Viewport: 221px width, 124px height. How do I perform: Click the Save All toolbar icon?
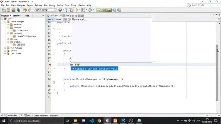(x=18, y=10)
